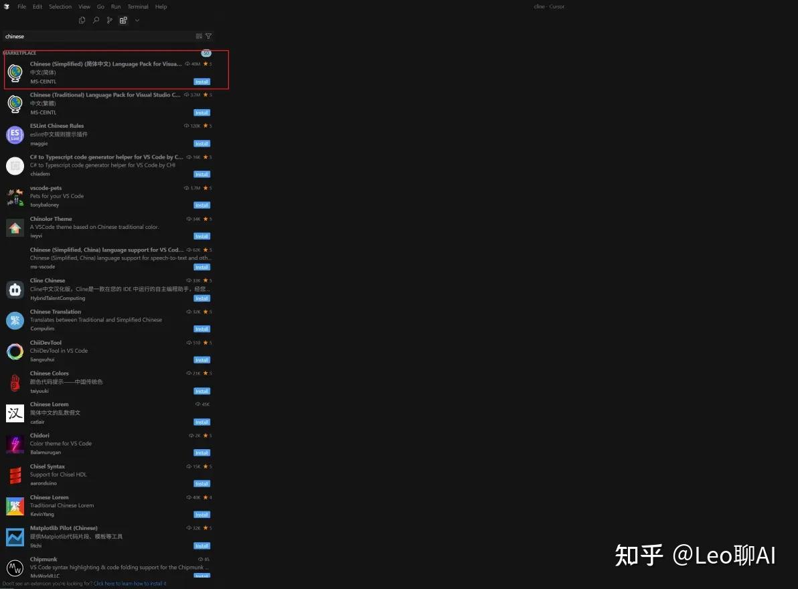Click the Chidori lightning icon
The width and height of the screenshot is (798, 589).
click(15, 444)
